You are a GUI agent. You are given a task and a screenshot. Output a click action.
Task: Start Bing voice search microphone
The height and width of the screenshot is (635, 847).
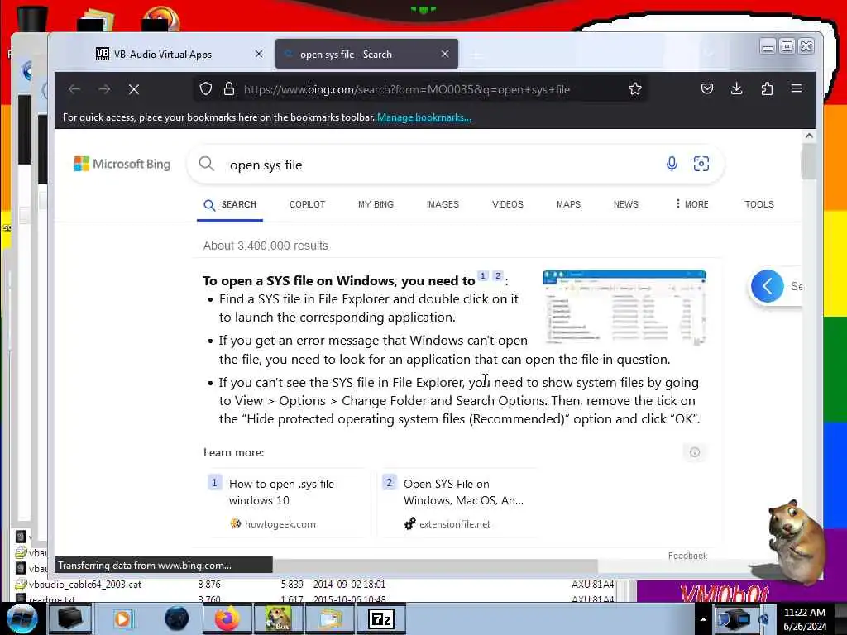pyautogui.click(x=672, y=164)
